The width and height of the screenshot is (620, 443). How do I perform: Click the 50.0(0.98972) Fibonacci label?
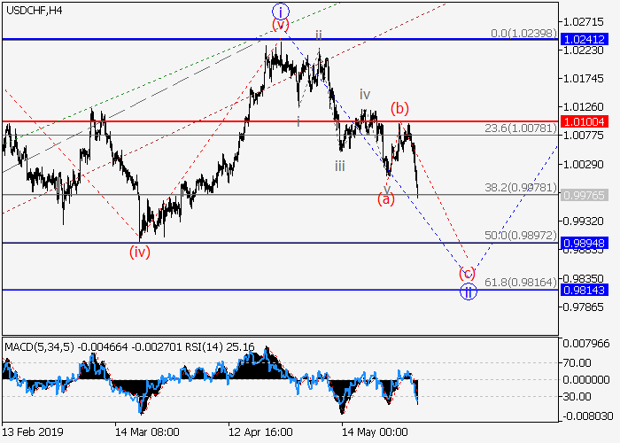tap(520, 234)
